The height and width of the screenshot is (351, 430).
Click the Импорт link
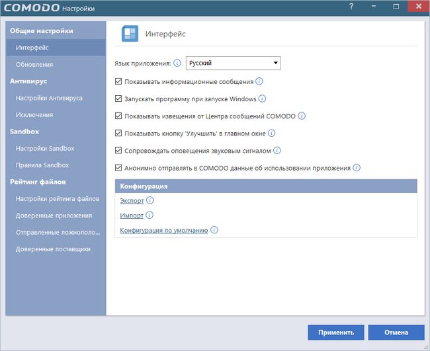pyautogui.click(x=132, y=215)
